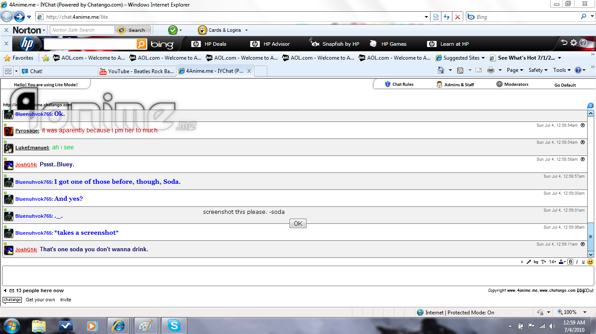Click the message options icon on Pyrosage's row
This screenshot has width=596, height=334.
[x=582, y=125]
